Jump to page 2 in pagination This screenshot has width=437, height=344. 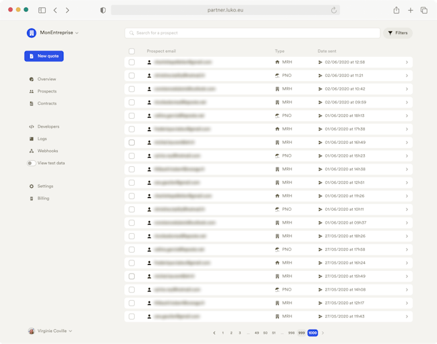(231, 333)
